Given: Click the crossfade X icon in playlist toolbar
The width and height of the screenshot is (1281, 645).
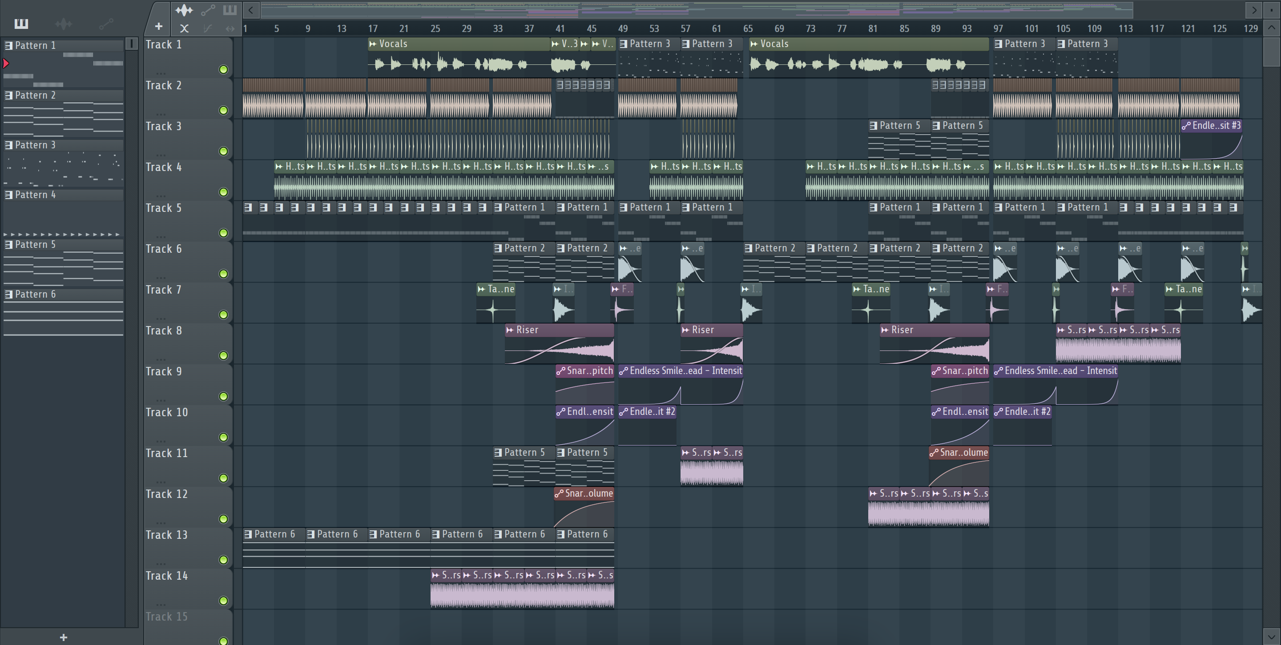Looking at the screenshot, I should click(x=184, y=28).
